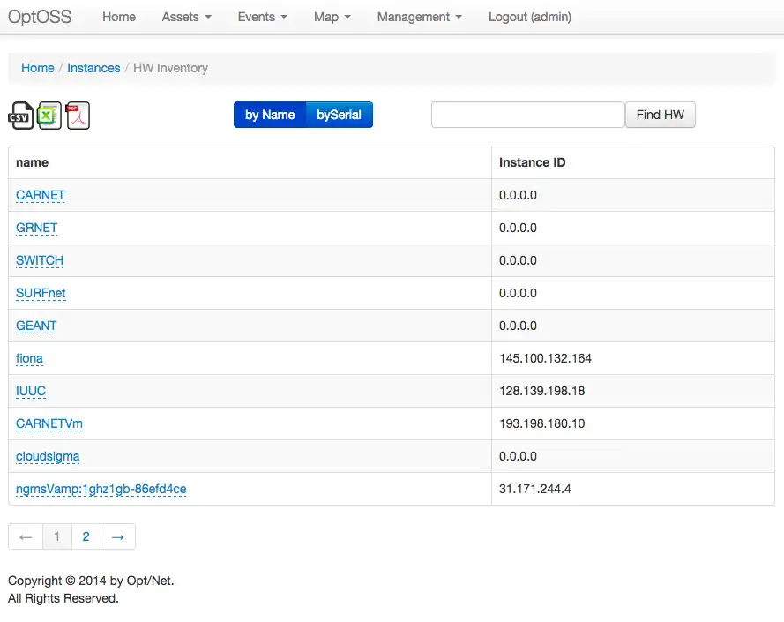Switch search mode to by Name
Viewport: 784px width, 622px height.
pos(270,115)
